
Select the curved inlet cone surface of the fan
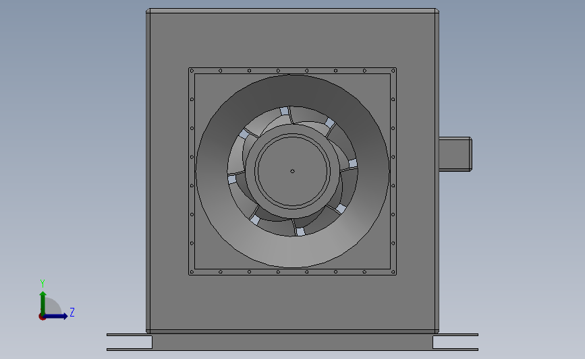tap(293, 251)
